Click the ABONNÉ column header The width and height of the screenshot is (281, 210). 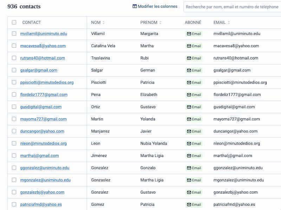pos(193,22)
